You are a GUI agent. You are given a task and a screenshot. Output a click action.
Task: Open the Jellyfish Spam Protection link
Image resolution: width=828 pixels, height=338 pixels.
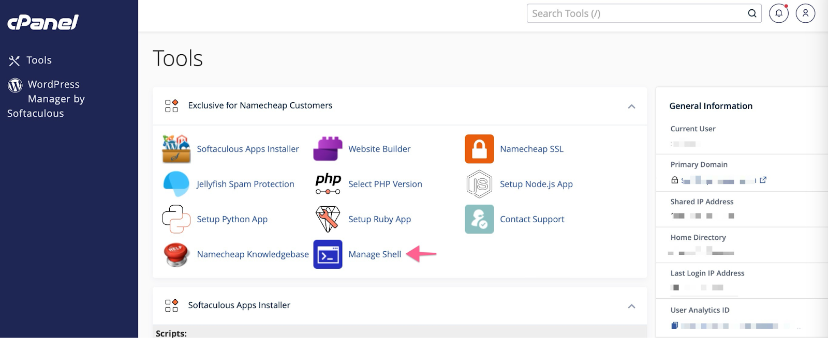(x=245, y=184)
